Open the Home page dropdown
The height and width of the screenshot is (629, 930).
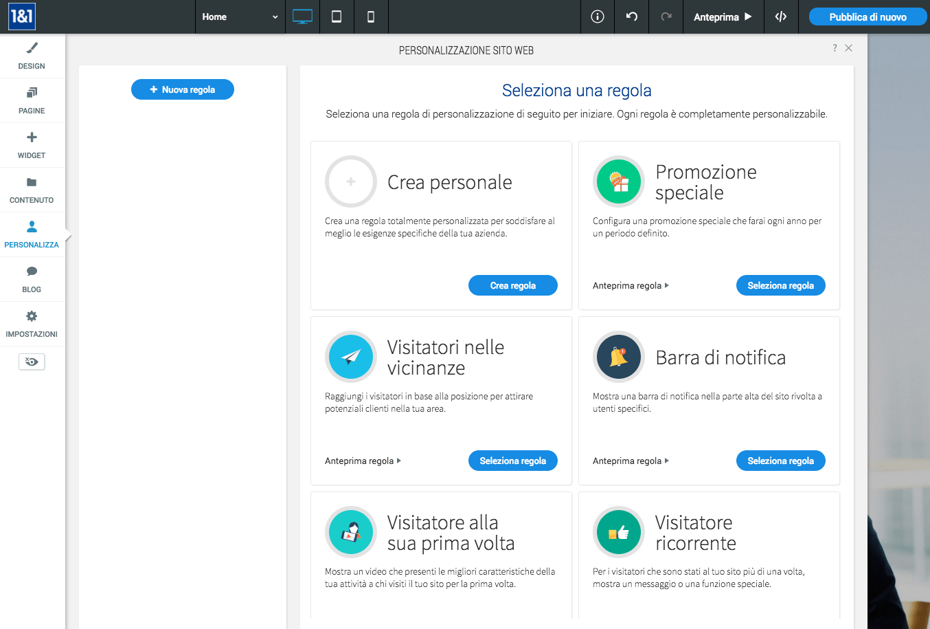click(x=240, y=16)
